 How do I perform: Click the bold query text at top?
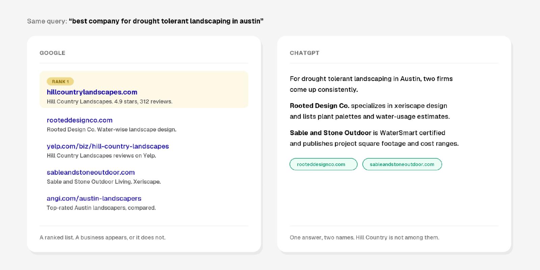click(x=166, y=21)
